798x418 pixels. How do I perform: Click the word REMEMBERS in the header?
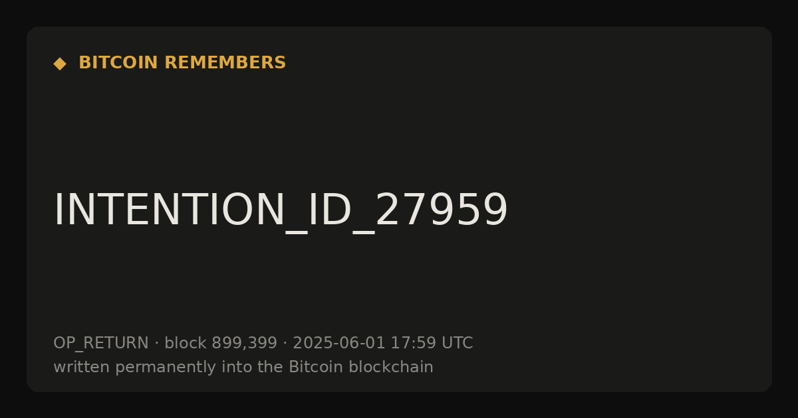coord(225,63)
